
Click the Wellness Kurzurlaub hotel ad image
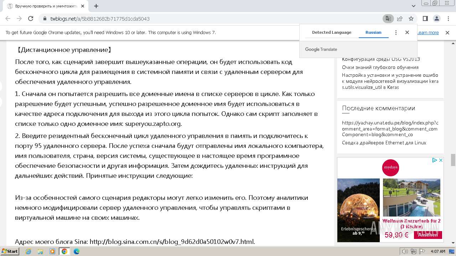click(411, 197)
